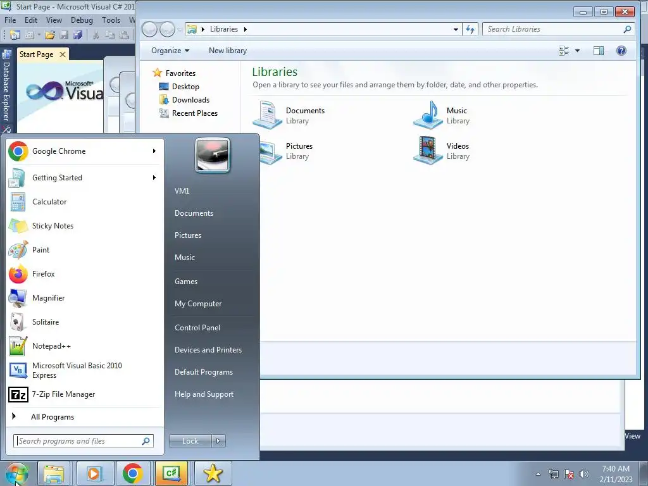Open VM1 user folder link
This screenshot has width=648, height=486.
click(x=182, y=191)
